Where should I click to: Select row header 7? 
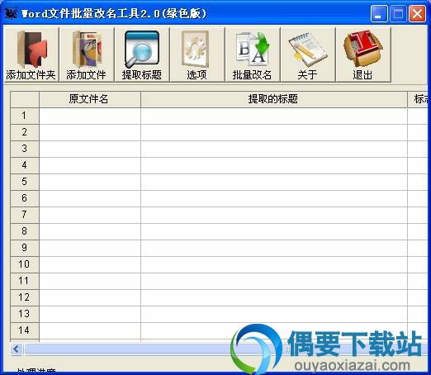pos(25,215)
